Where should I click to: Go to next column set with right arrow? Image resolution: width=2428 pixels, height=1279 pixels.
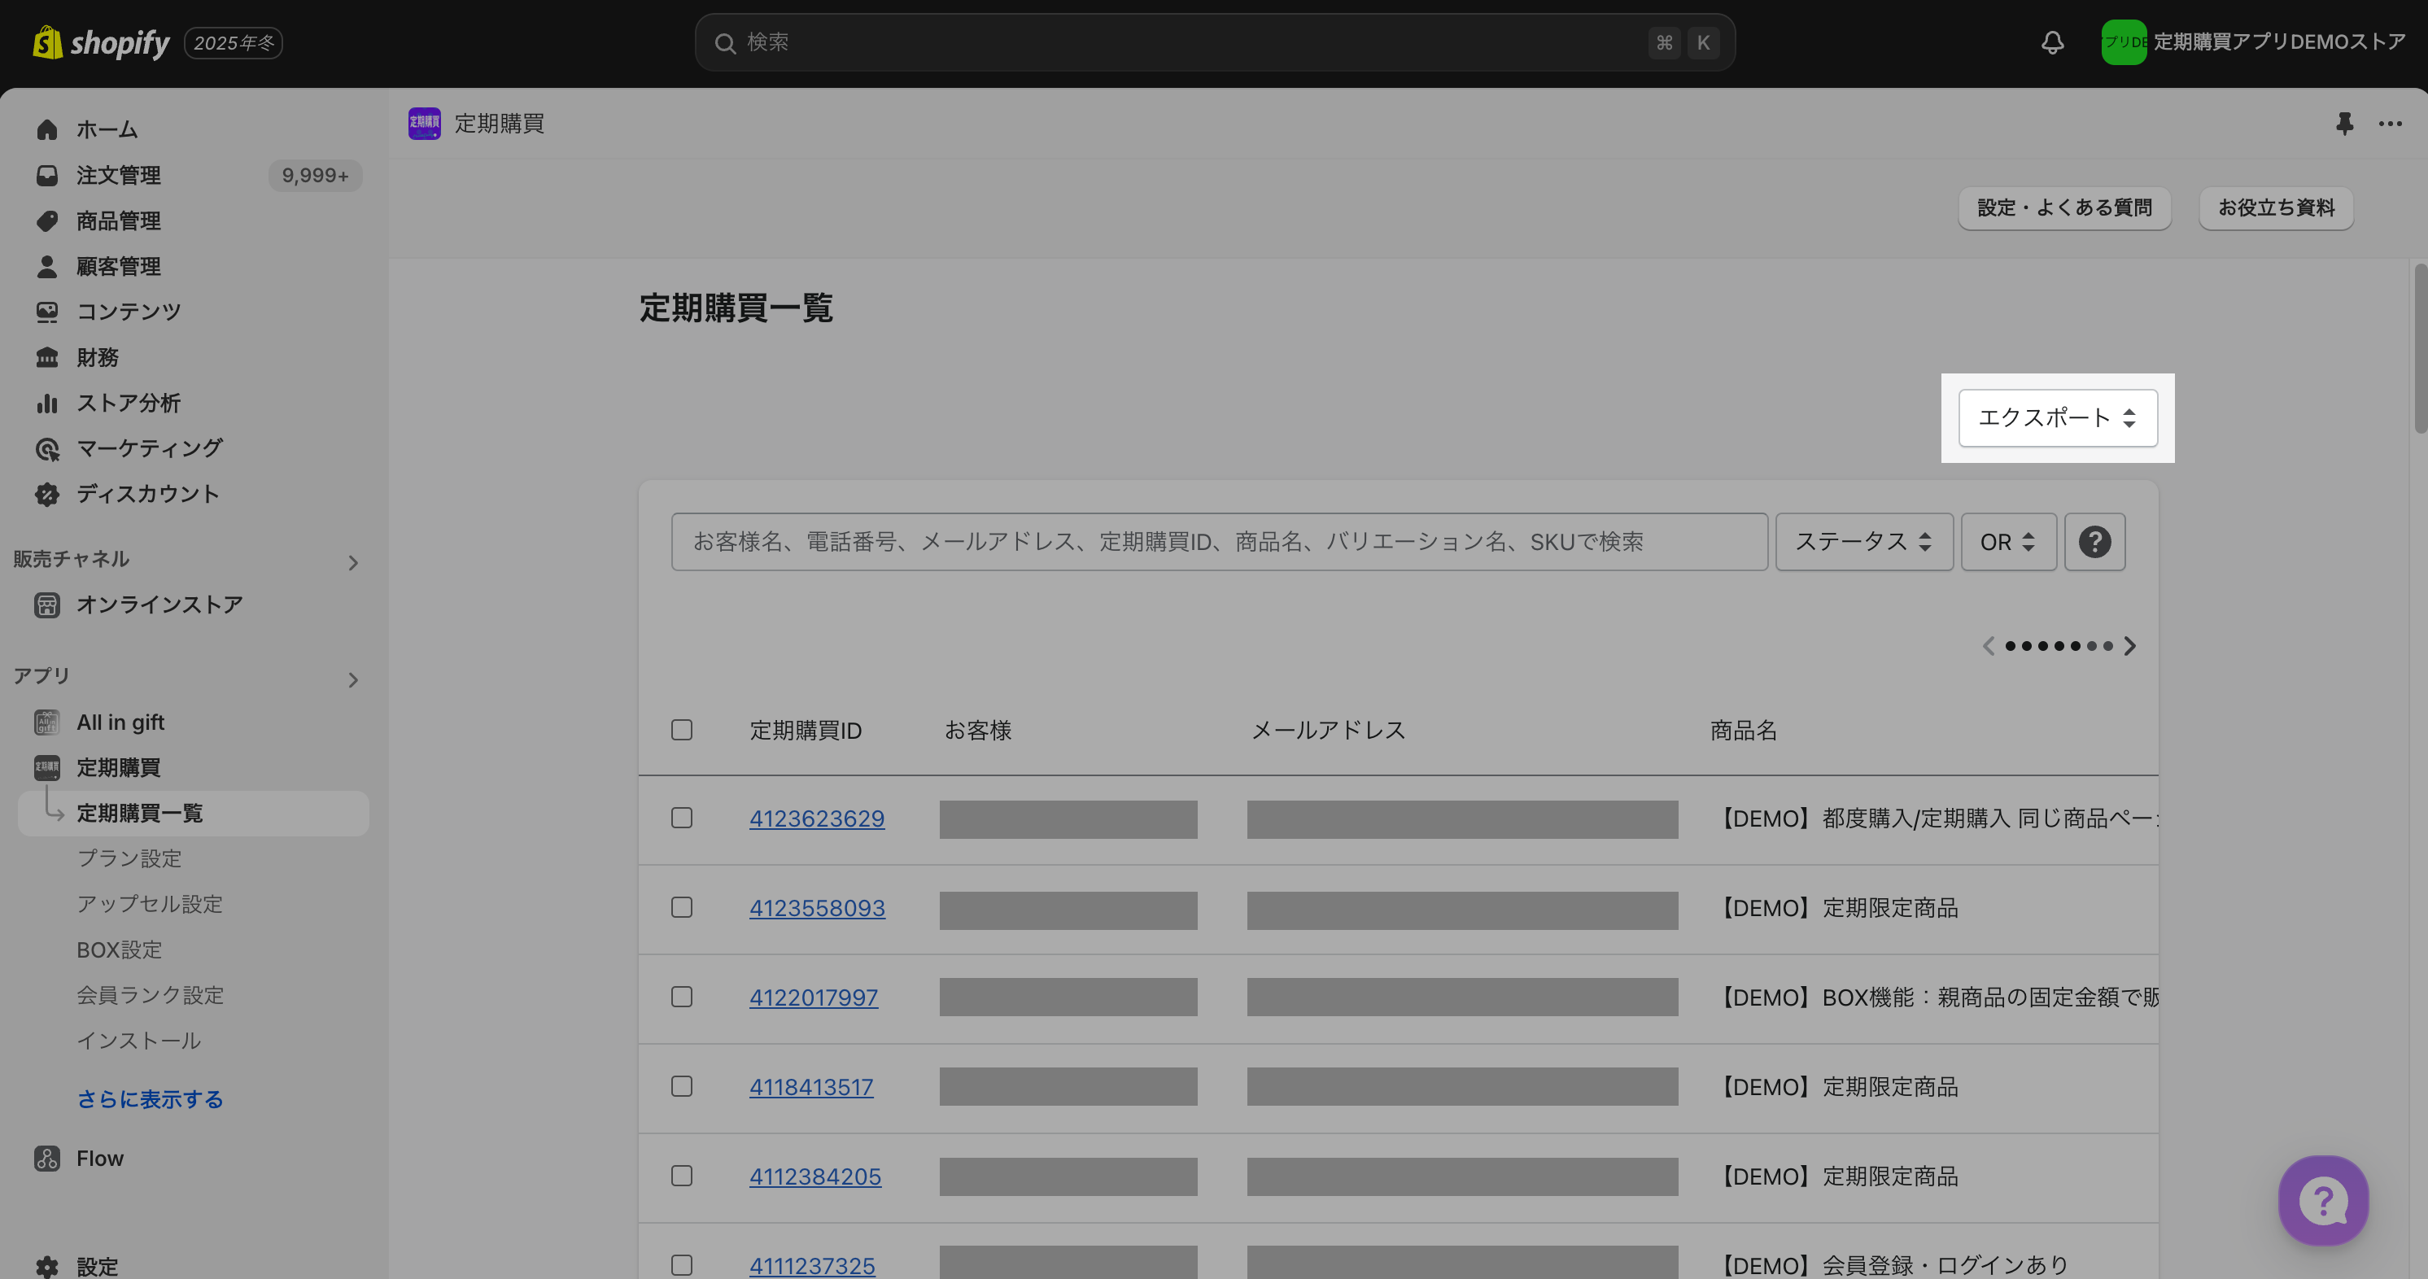point(2130,646)
